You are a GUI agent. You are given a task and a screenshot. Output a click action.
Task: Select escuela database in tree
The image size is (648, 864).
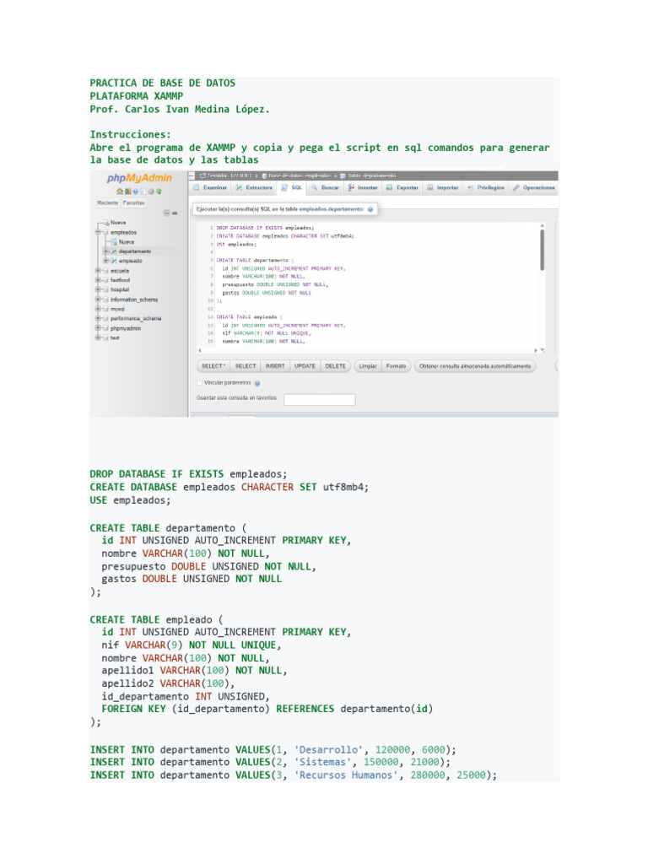point(120,271)
